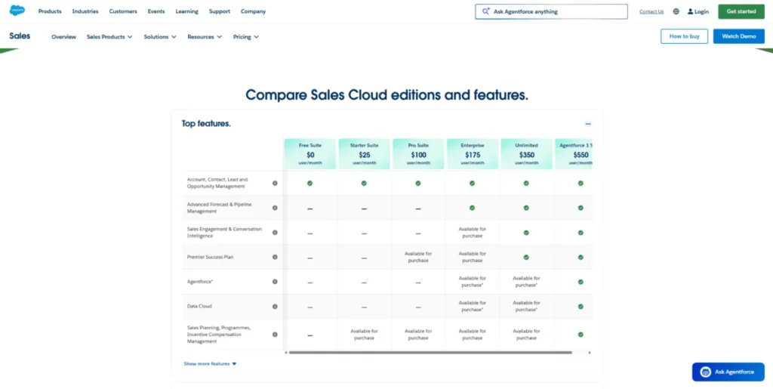Click Pro Suite 'Available for purchase' in Premier Success
This screenshot has width=773, height=389.
click(x=418, y=257)
